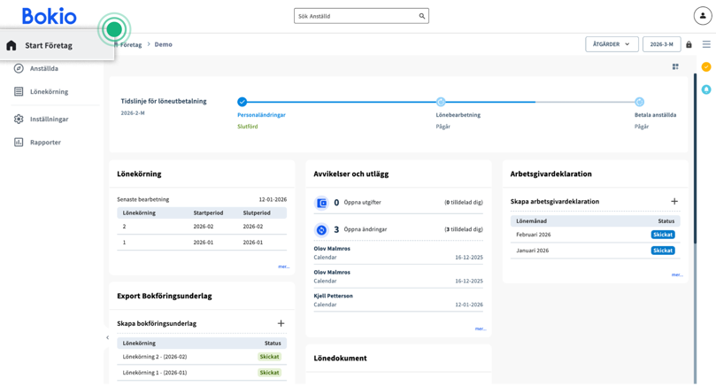
Task: Click the Öppna utgifter wallet icon
Action: click(322, 203)
